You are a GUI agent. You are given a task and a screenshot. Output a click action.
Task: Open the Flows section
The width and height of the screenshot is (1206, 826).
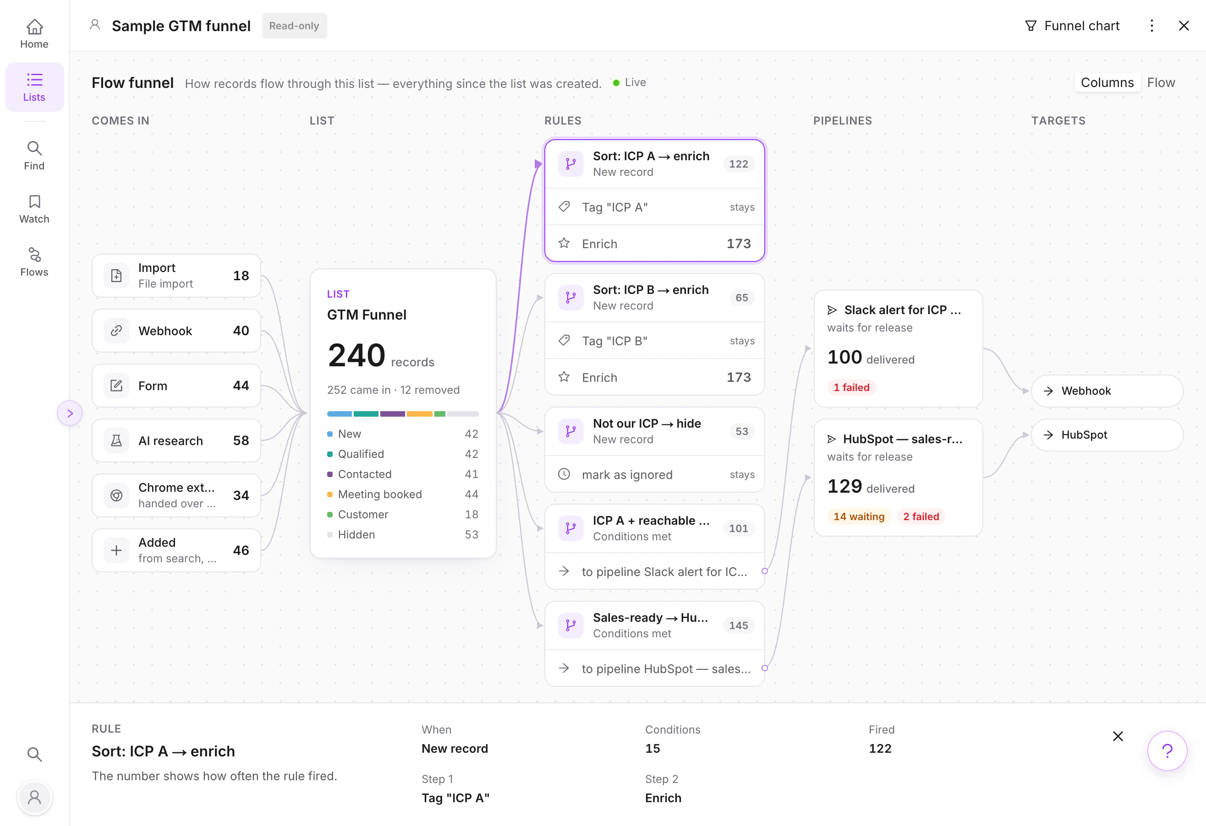34,262
